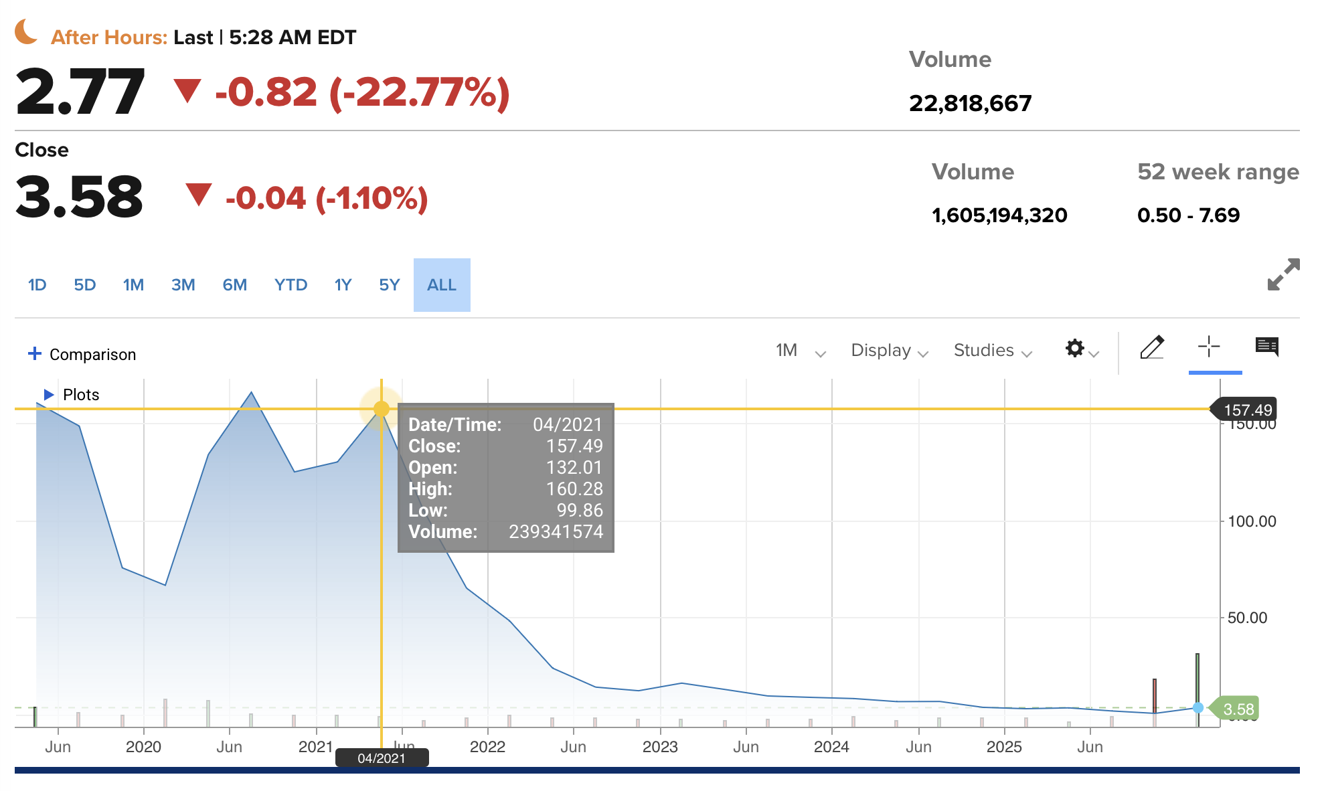Open the chart annotations comment icon
This screenshot has width=1324, height=791.
click(x=1266, y=347)
